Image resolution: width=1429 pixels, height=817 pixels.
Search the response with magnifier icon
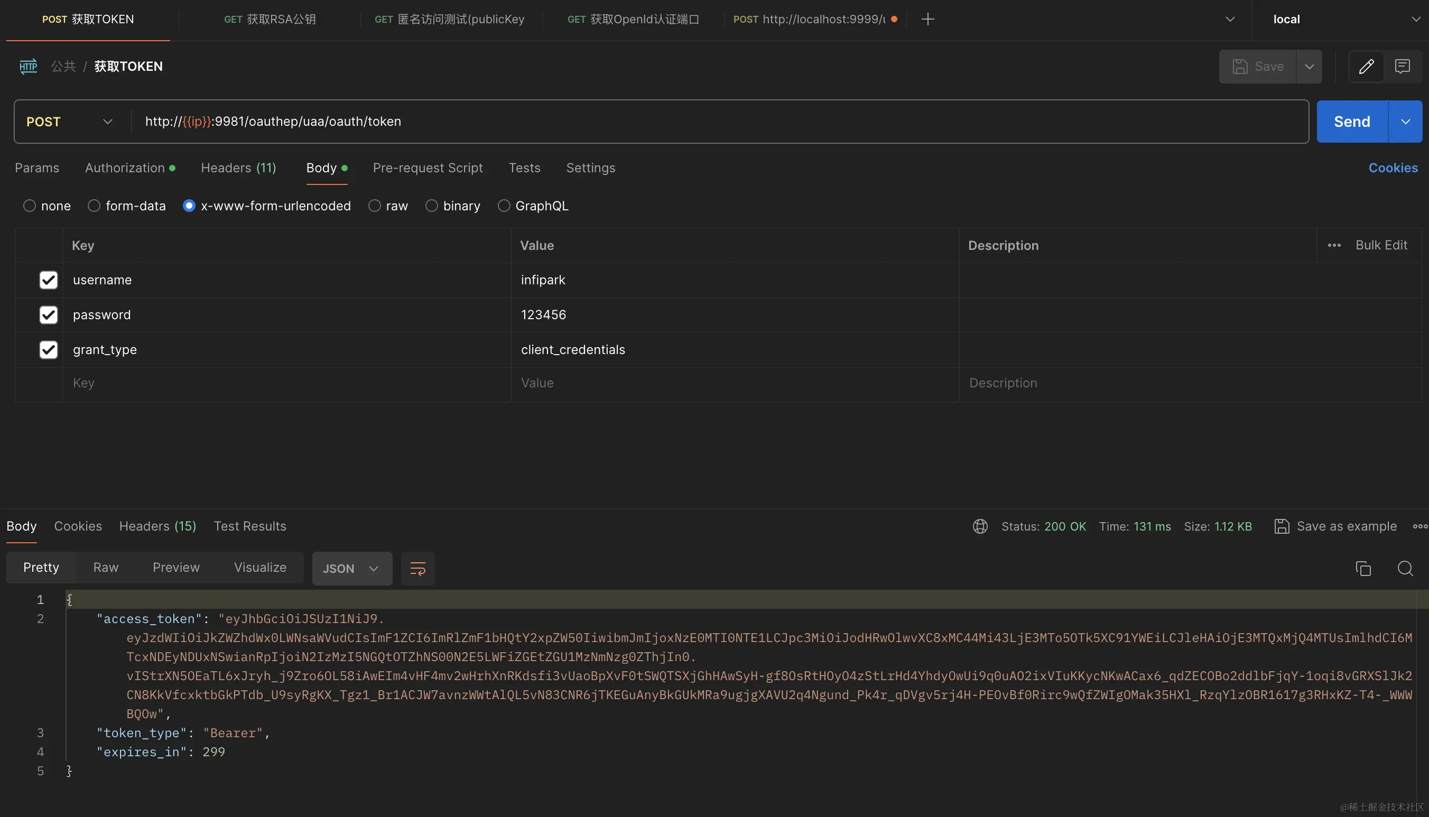(x=1405, y=569)
